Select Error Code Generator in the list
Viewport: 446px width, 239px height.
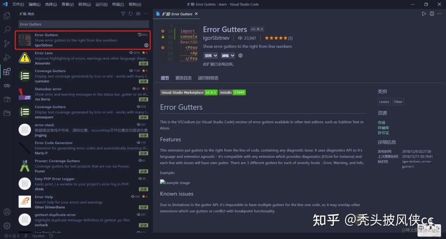pos(83,148)
